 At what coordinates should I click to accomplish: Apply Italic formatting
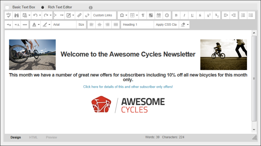pos(184,15)
